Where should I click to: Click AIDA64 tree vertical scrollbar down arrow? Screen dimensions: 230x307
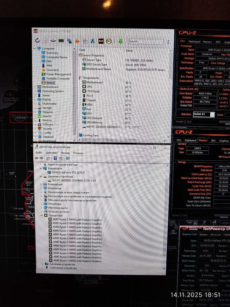pos(74,140)
